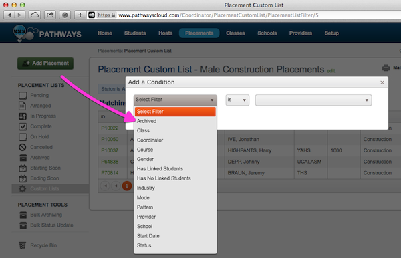The height and width of the screenshot is (258, 401).
Task: Click the Starting Soon calendar icon
Action: coord(23,168)
